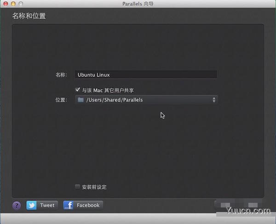Click the folder icon in location field

click(80, 100)
